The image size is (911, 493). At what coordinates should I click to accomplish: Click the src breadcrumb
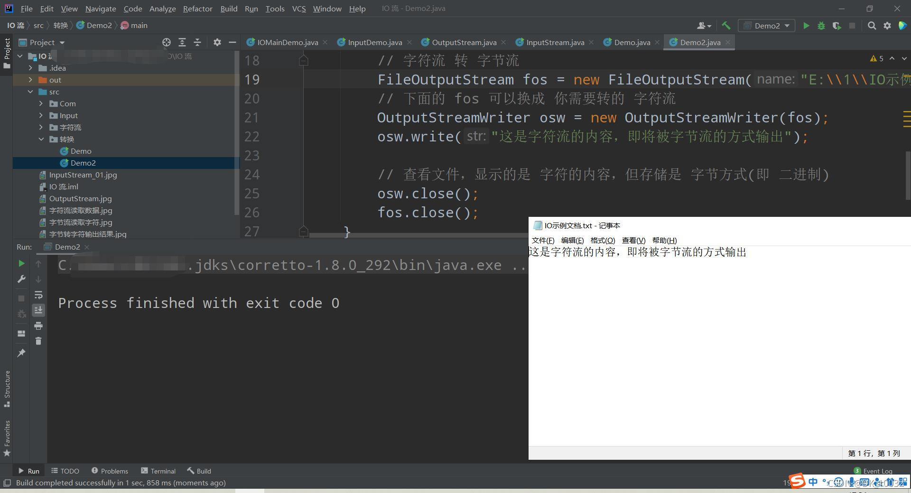point(38,26)
